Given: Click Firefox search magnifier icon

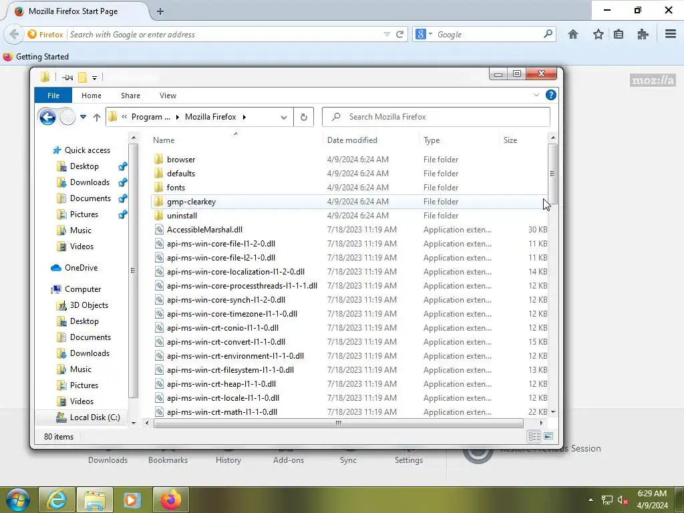Looking at the screenshot, I should click(548, 33).
